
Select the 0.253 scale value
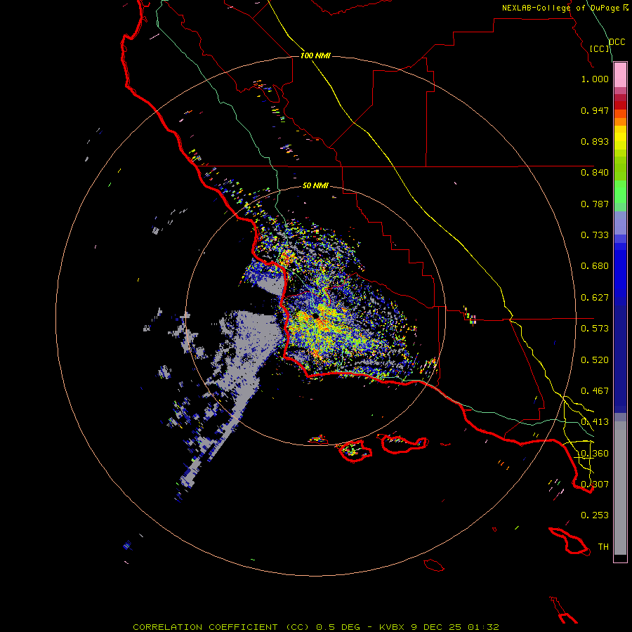point(595,515)
